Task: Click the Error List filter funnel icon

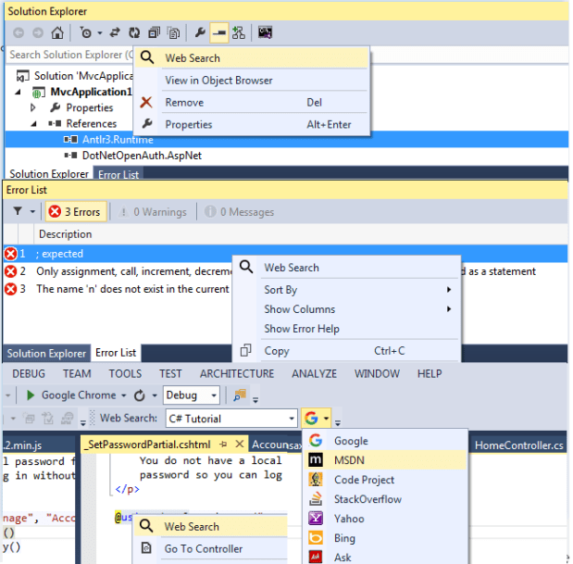Action: point(18,212)
